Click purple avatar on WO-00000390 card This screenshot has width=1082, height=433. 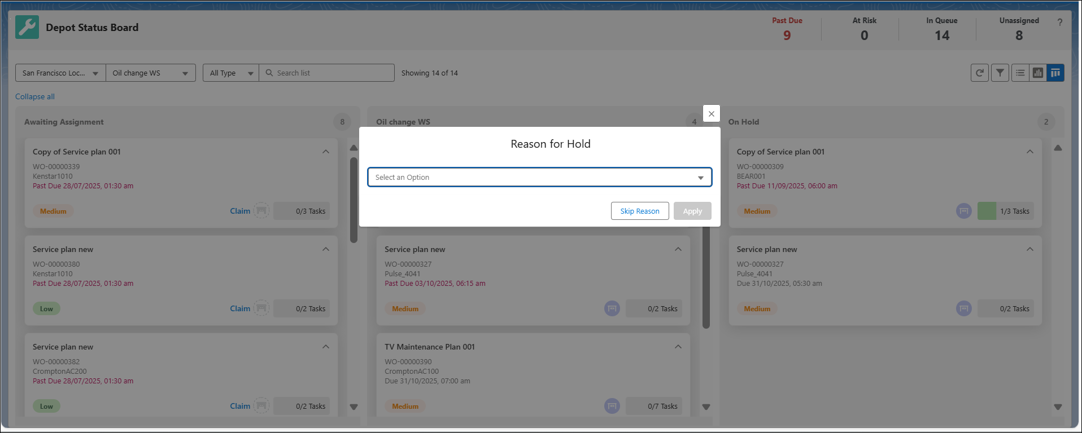612,406
